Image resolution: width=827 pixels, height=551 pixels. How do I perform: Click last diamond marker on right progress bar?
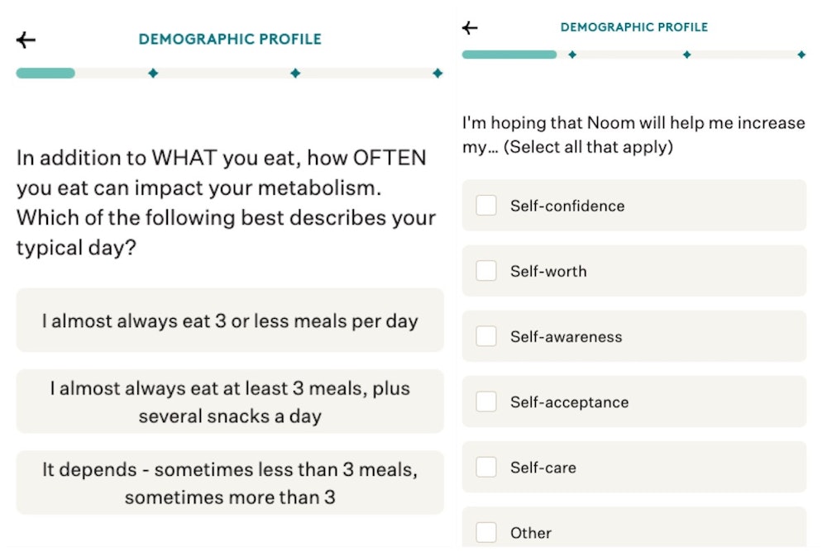point(801,55)
